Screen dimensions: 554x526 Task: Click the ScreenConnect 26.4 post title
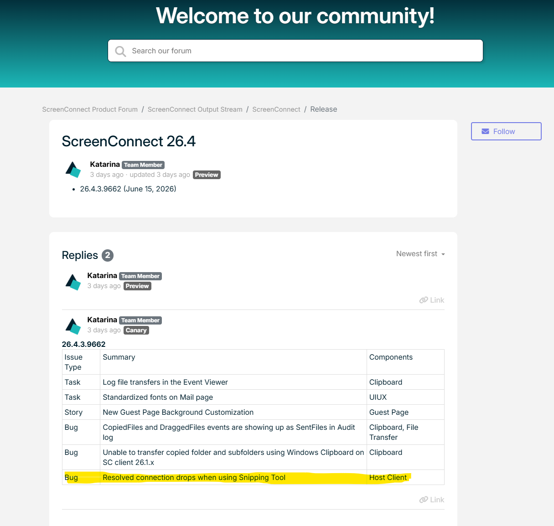point(129,141)
